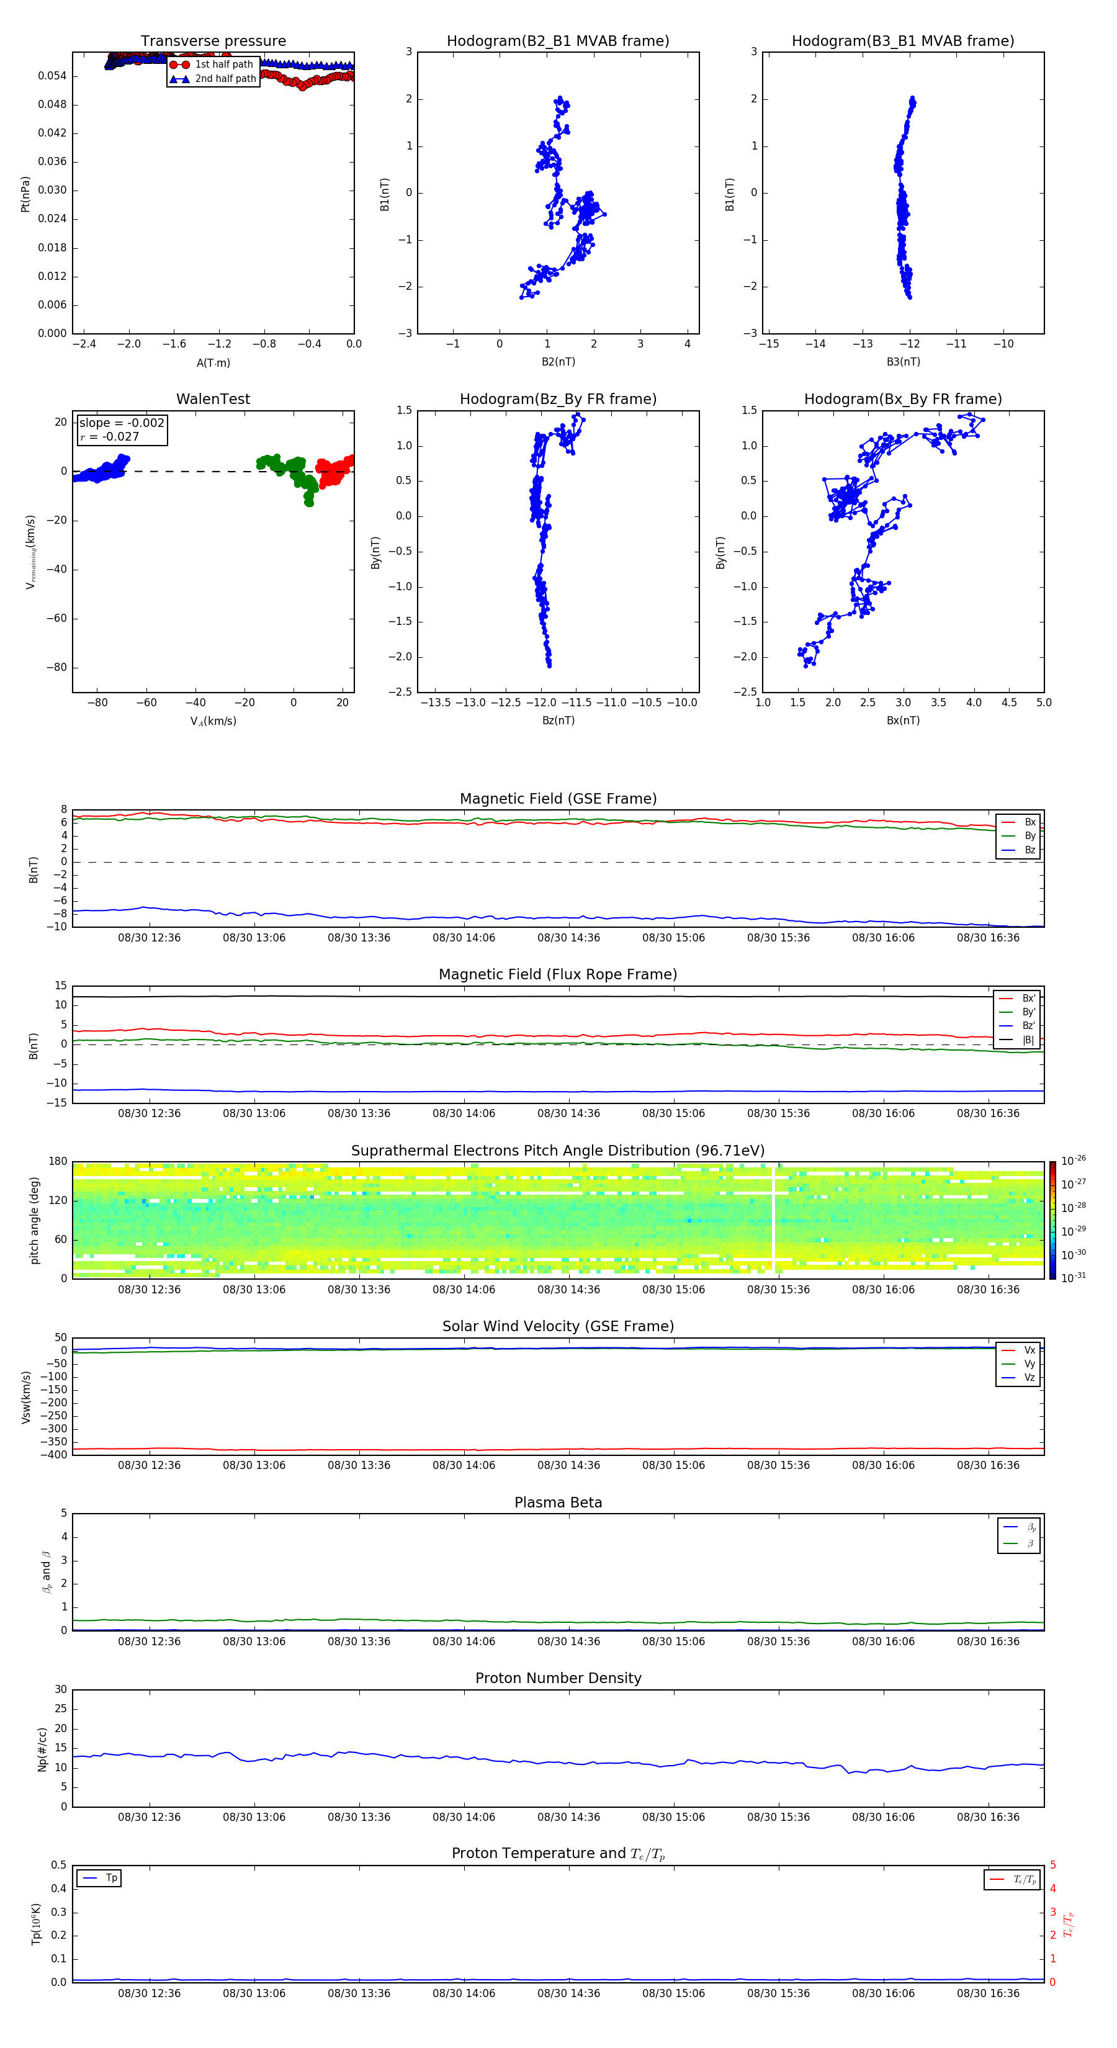Click the "WalenTest" plot title
The width and height of the screenshot is (1117, 2048).
pyautogui.click(x=213, y=399)
